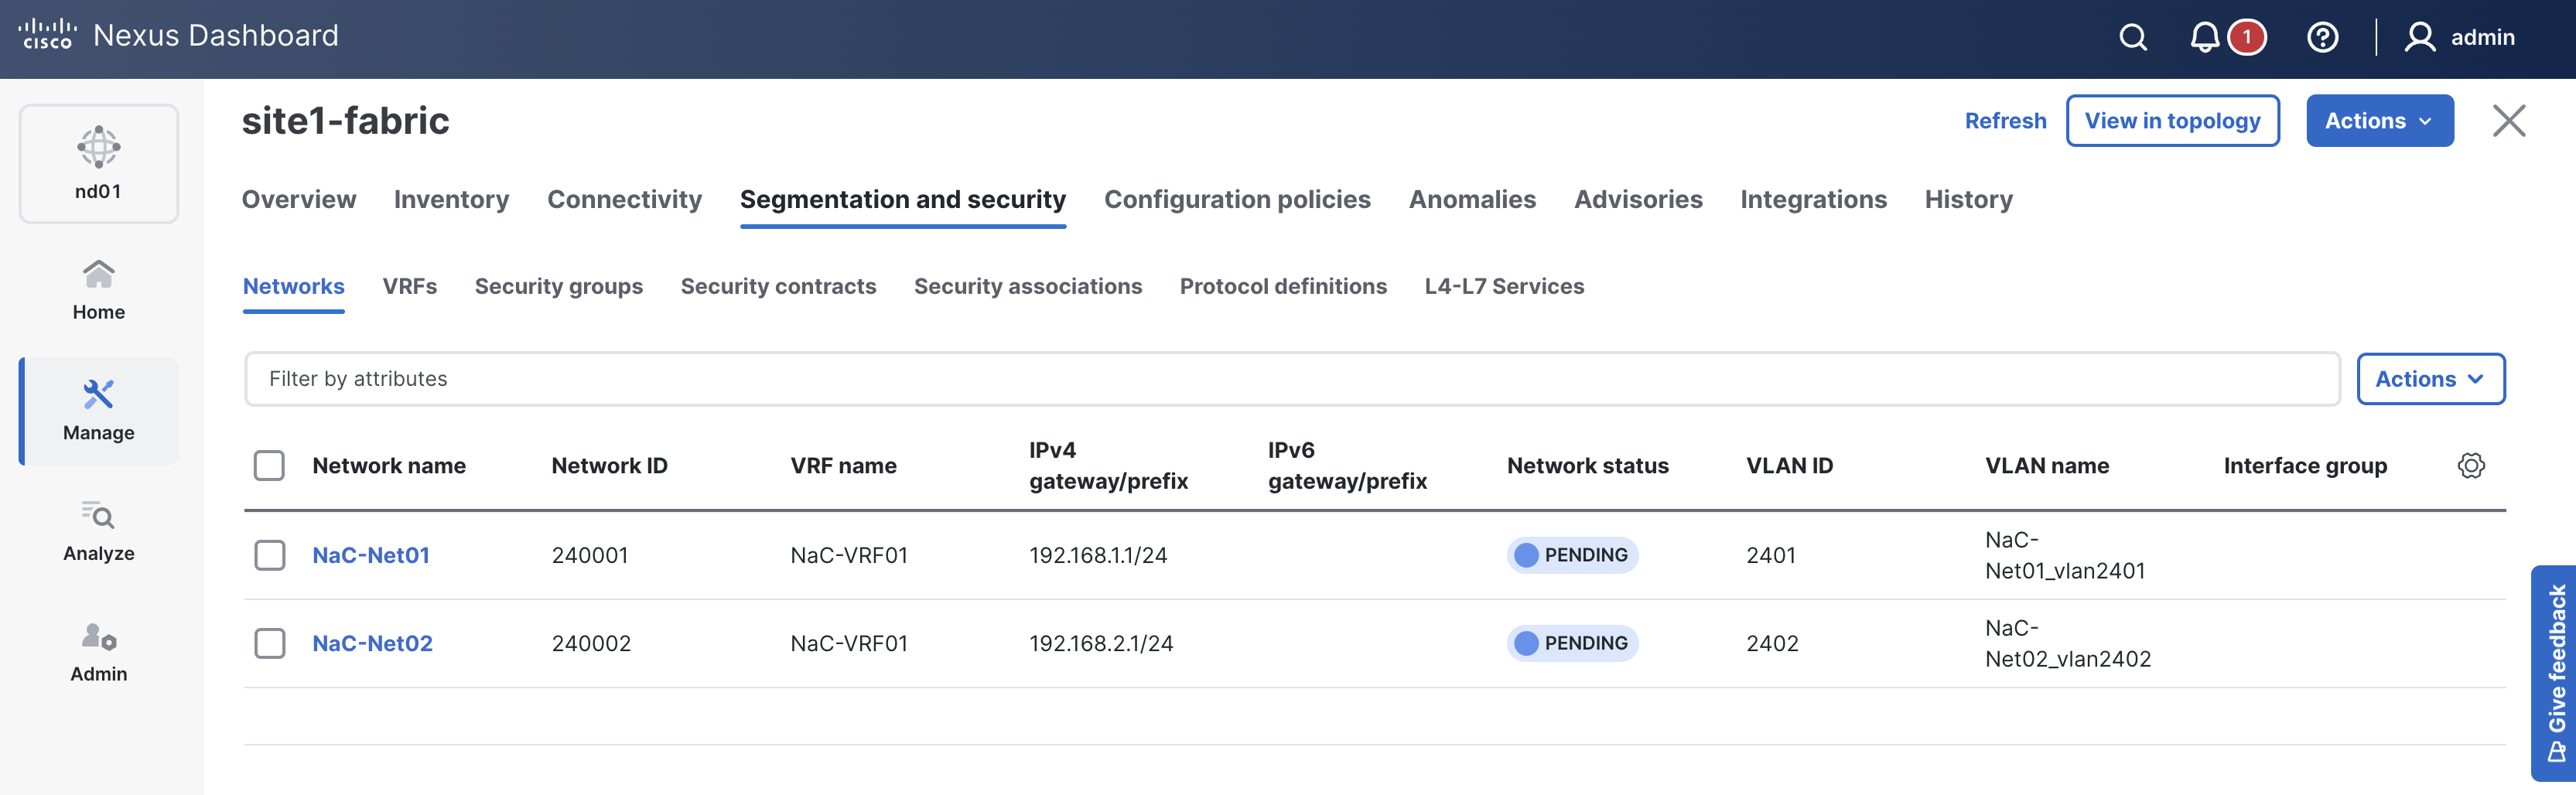The image size is (2576, 795).
Task: Select all networks with header checkbox
Action: pyautogui.click(x=269, y=465)
